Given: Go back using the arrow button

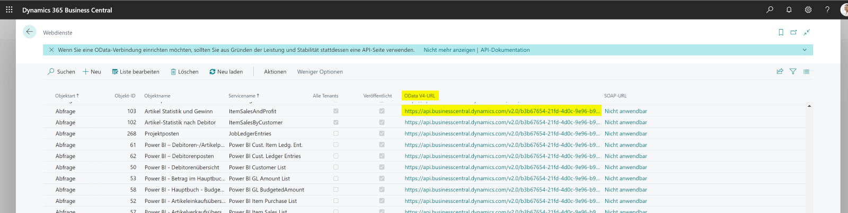Looking at the screenshot, I should point(30,32).
